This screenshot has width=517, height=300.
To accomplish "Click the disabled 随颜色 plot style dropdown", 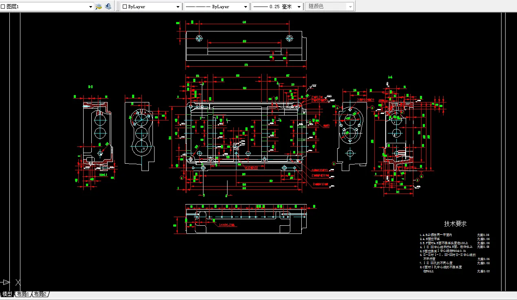I will pos(329,7).
